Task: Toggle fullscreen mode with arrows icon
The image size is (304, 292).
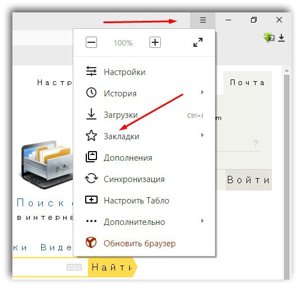Action: tap(198, 42)
